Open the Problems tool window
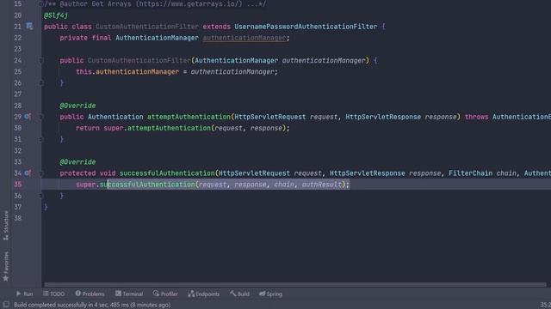The image size is (551, 309). [90, 294]
